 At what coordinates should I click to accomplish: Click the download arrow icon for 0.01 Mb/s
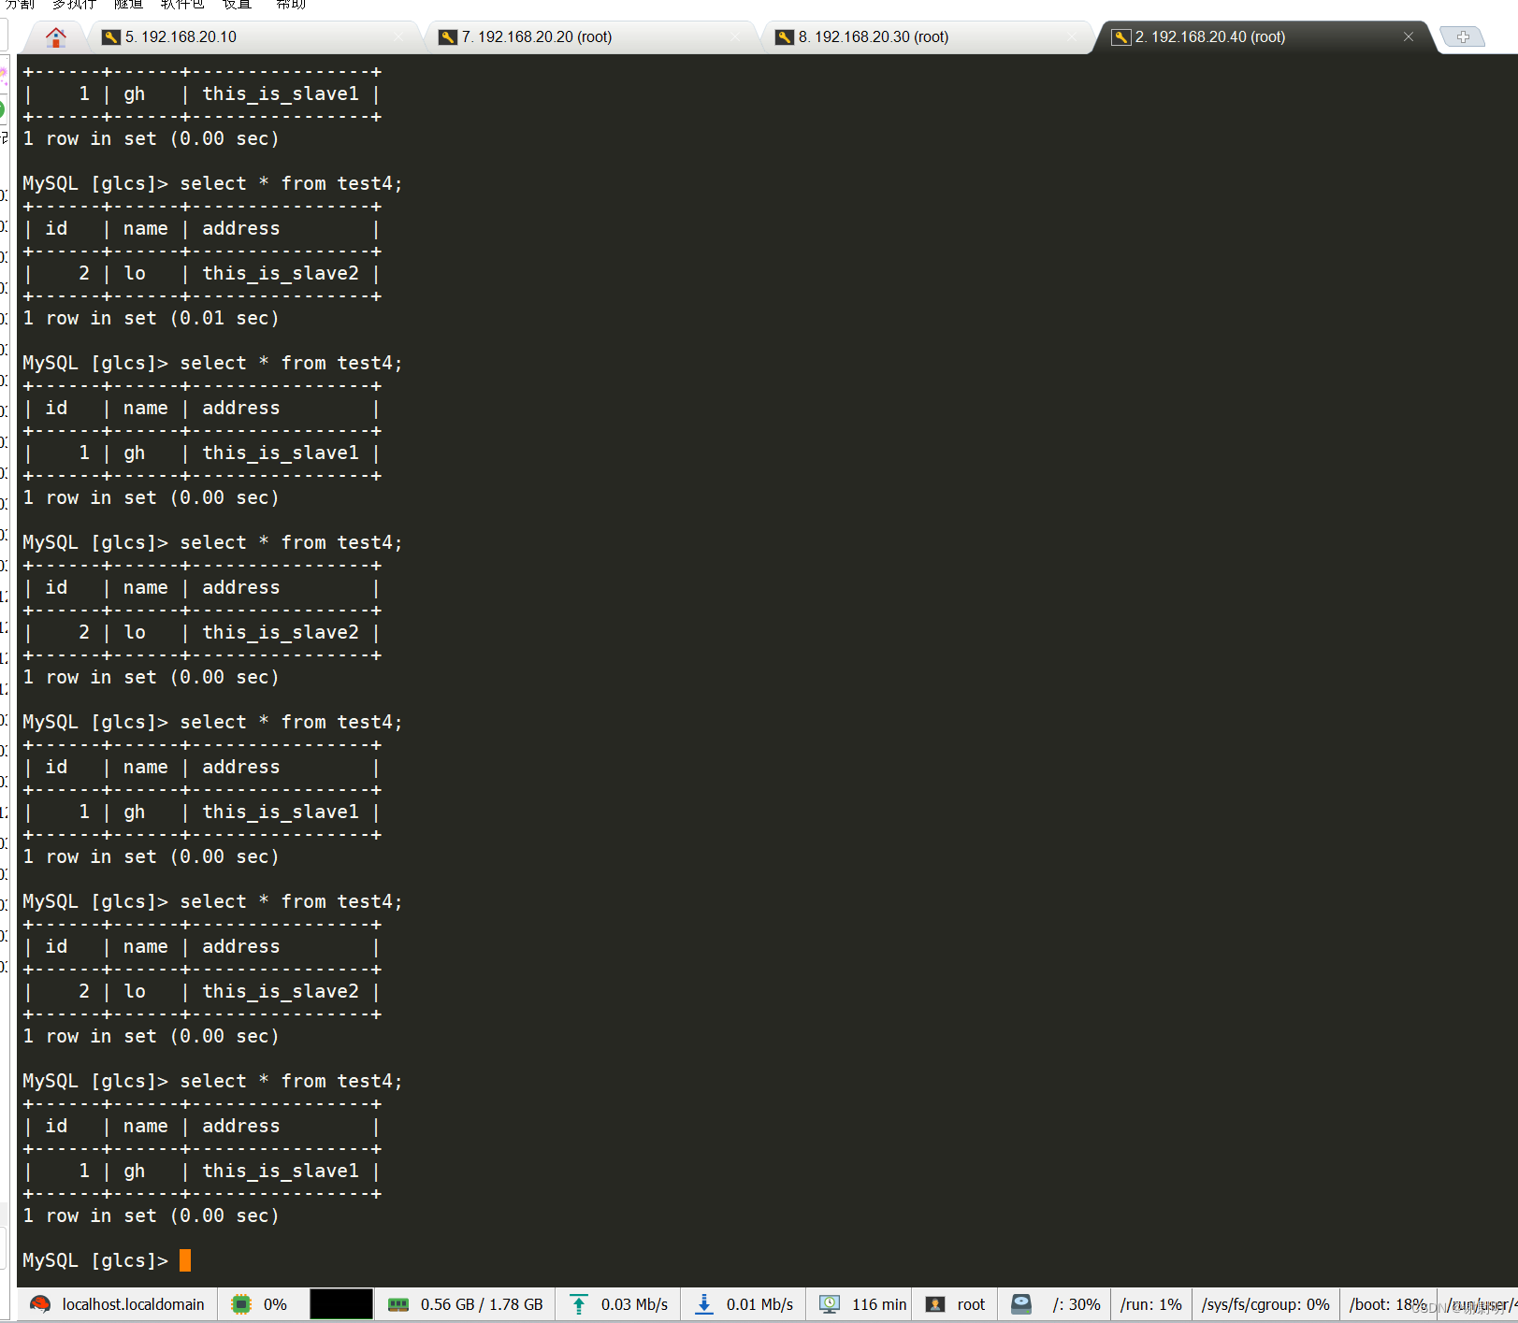(704, 1304)
